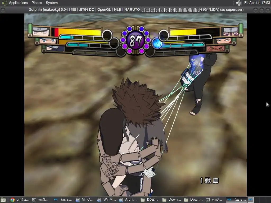Switch to Chrome window 'gnt4 z...'
Image resolution: width=271 pixels, height=203 pixels.
tap(20, 200)
